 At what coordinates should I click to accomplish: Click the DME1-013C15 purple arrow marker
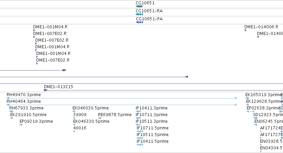pyautogui.click(x=46, y=90)
